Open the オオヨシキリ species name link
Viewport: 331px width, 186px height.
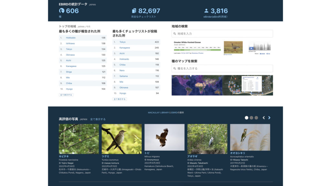pyautogui.click(x=238, y=153)
